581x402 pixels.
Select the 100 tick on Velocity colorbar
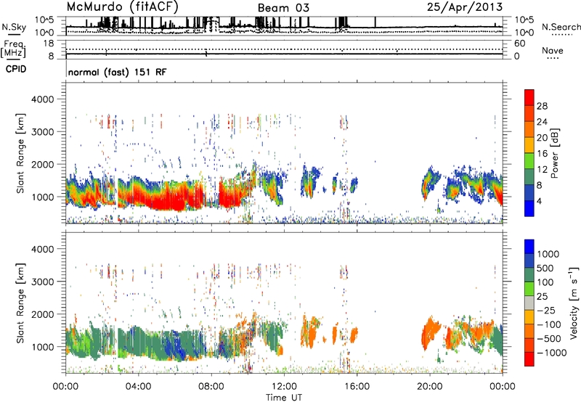tap(546, 282)
